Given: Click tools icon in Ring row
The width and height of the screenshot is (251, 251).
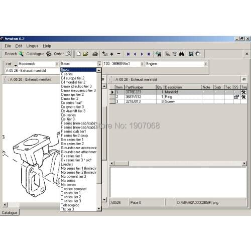Looking at the screenshot, I should tap(243, 97).
